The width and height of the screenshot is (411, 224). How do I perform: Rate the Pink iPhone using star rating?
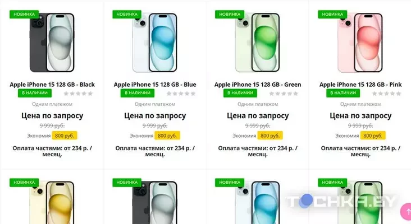[386, 94]
